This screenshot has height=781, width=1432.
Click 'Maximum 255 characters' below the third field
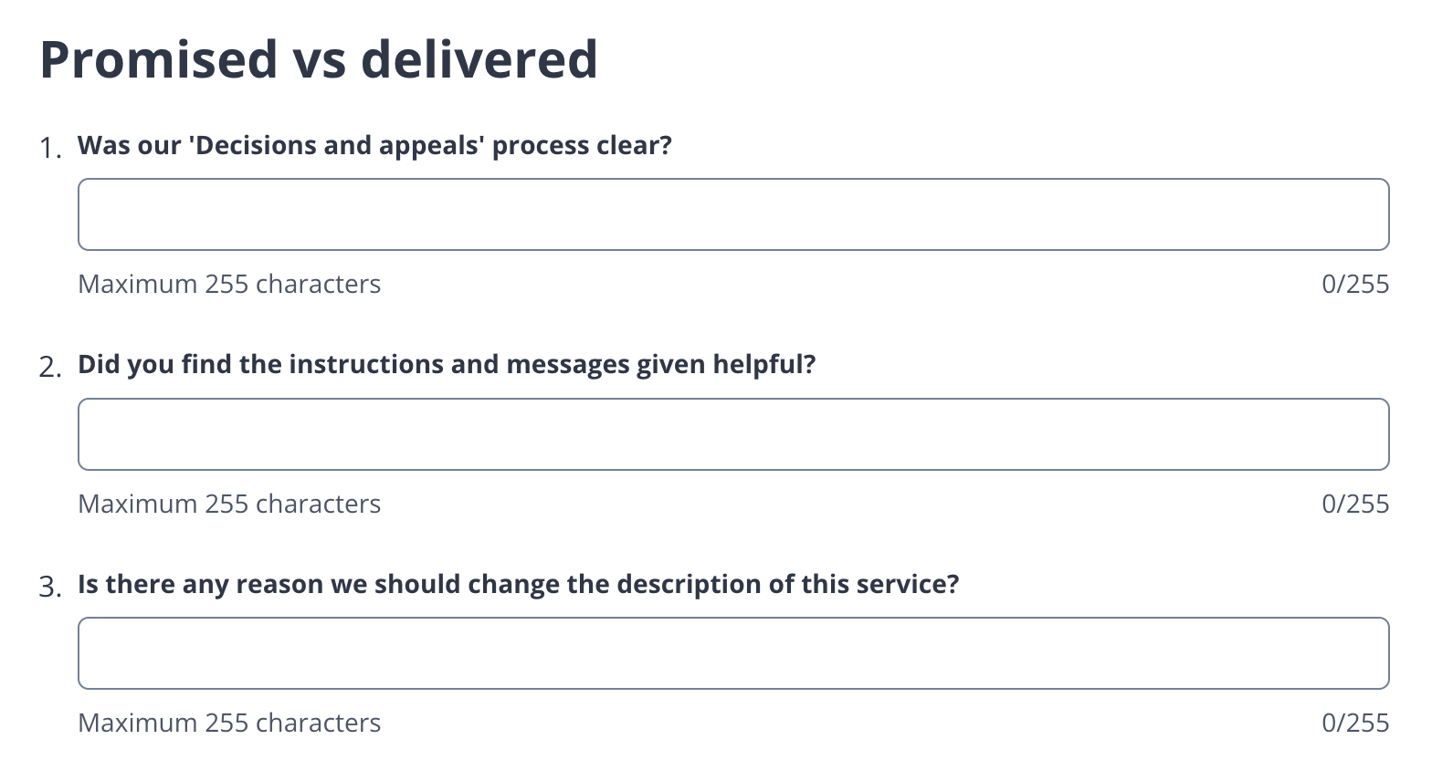coord(229,722)
